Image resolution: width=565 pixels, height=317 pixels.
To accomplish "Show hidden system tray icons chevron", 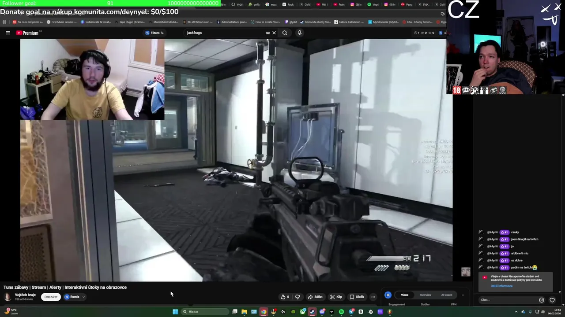I will [516, 312].
